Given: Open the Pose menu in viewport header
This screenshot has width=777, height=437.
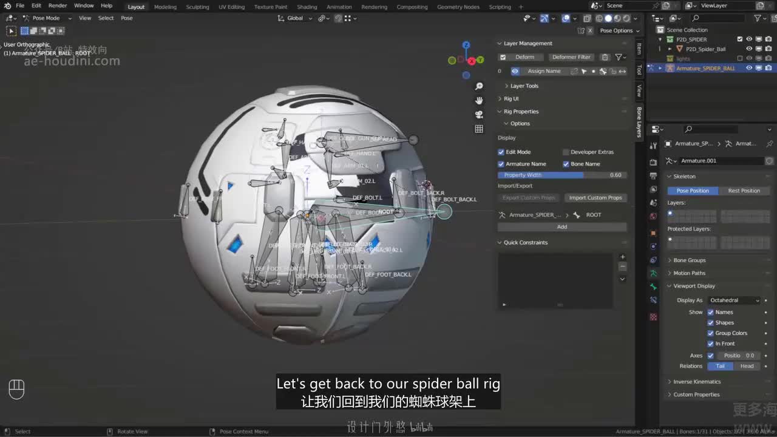Looking at the screenshot, I should (126, 18).
